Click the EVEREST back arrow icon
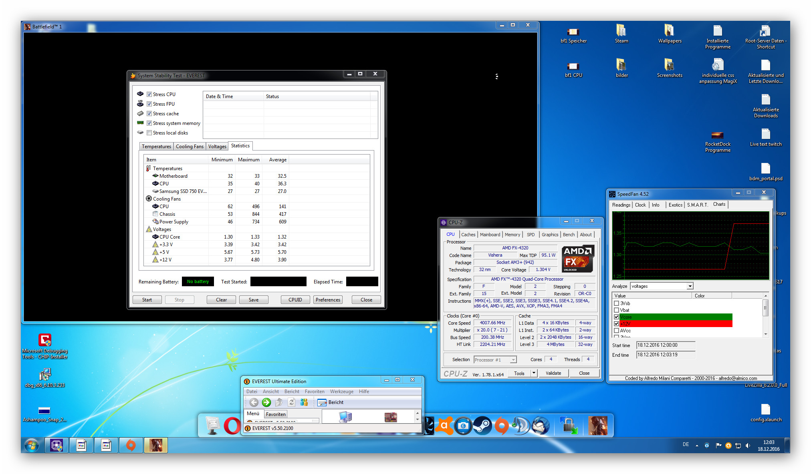 coord(254,402)
